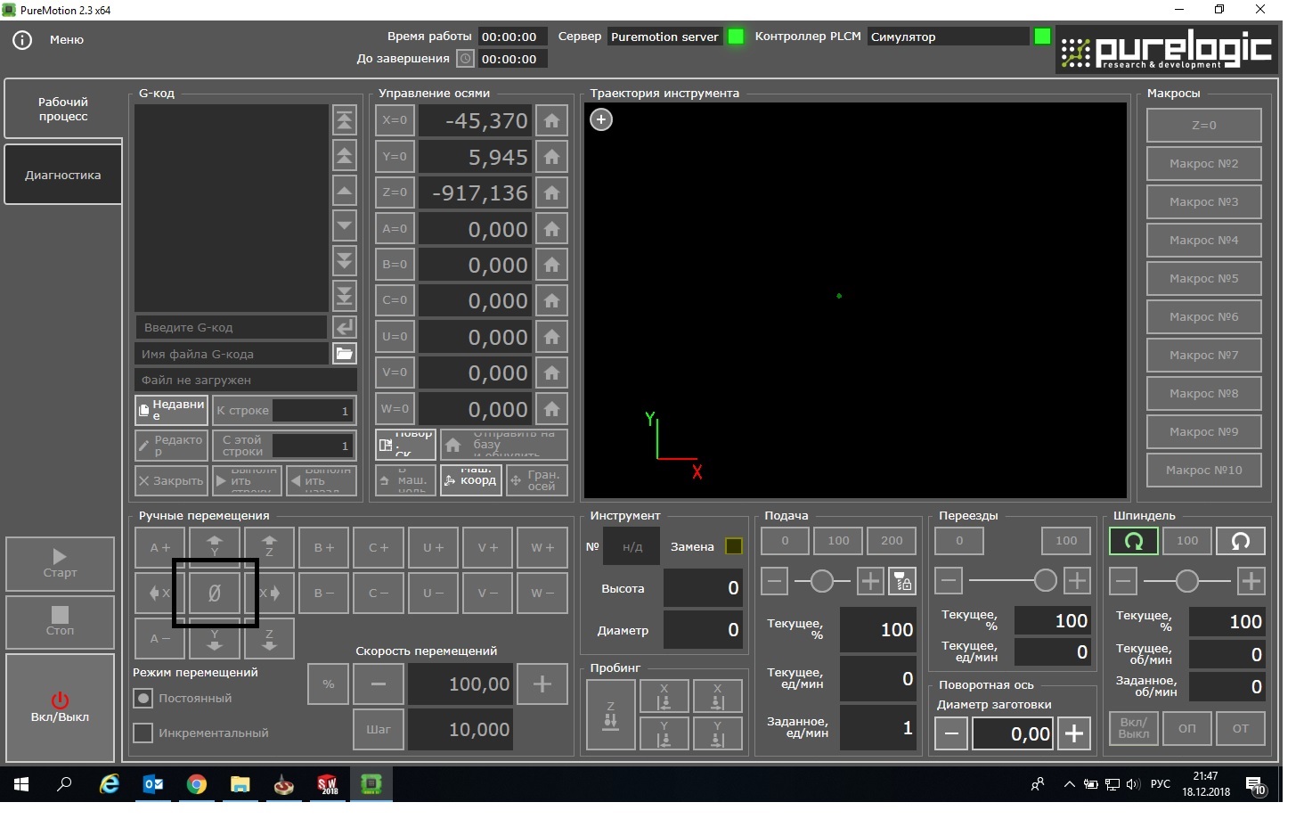Viewport: 1304px width, 827px height.
Task: Run Макрос №5
Action: click(x=1204, y=279)
